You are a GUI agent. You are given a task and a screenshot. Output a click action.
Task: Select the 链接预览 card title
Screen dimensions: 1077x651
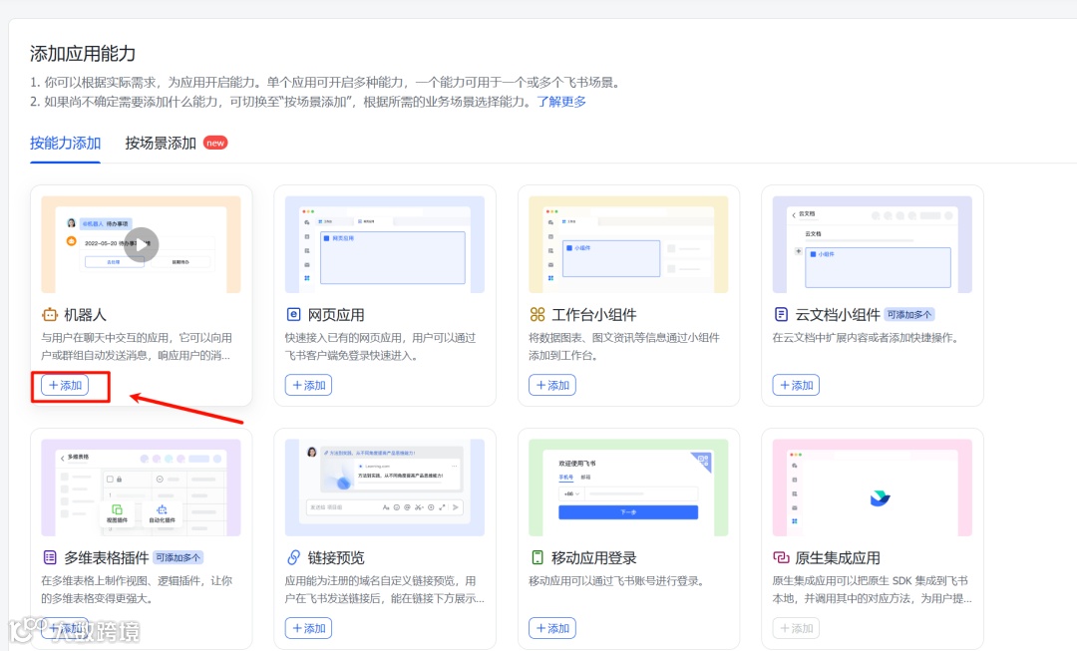336,557
